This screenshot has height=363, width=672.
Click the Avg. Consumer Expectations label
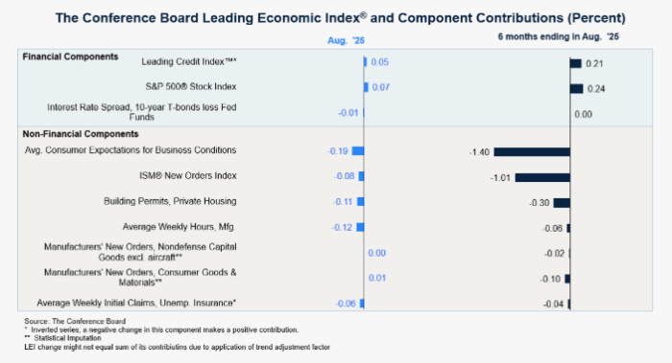pos(131,150)
